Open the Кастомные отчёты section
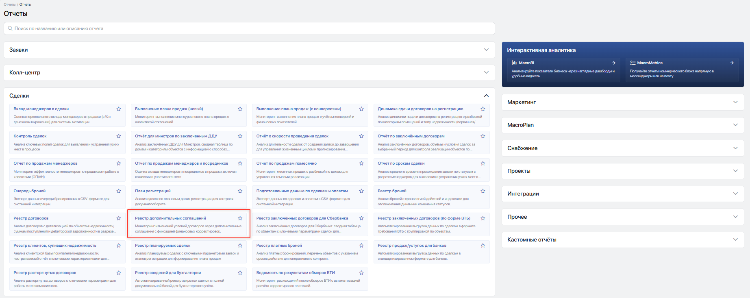750x298 pixels. (x=623, y=239)
